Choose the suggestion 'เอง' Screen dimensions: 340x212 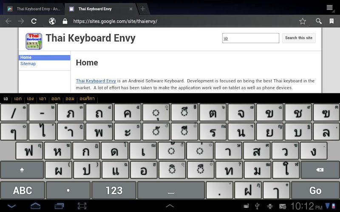click(x=30, y=99)
